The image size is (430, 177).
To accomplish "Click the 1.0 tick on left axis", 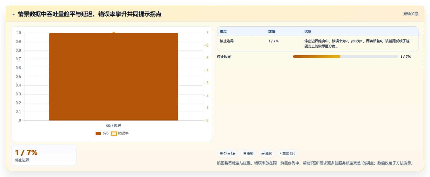I will (x=18, y=33).
